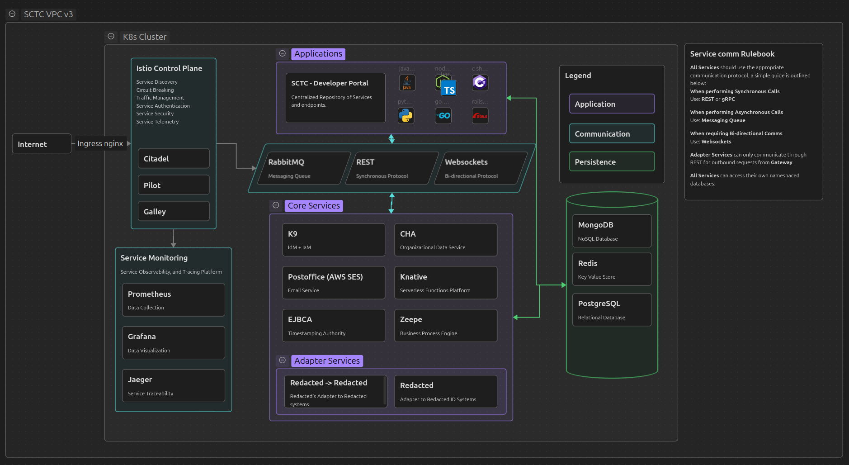Select the CHA Organizational Data Service node
Viewport: 849px width, 465px height.
446,240
